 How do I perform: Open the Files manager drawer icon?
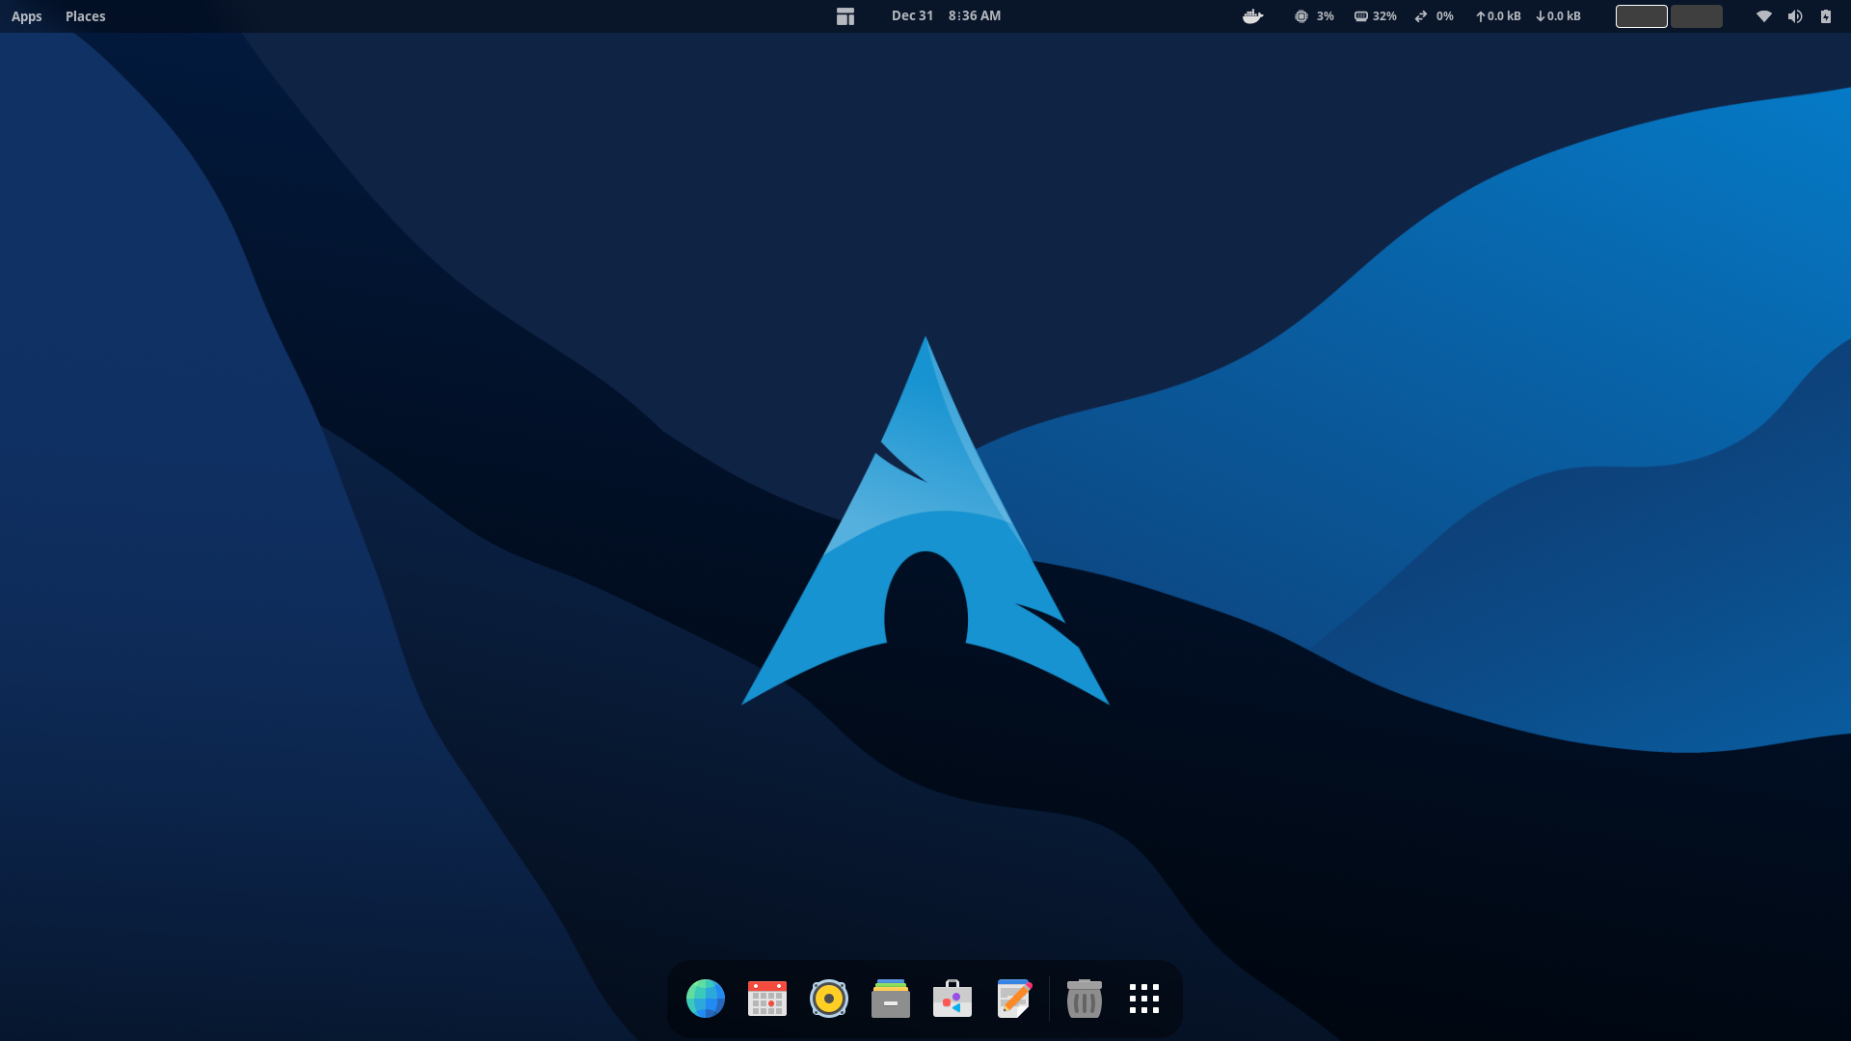(x=890, y=999)
